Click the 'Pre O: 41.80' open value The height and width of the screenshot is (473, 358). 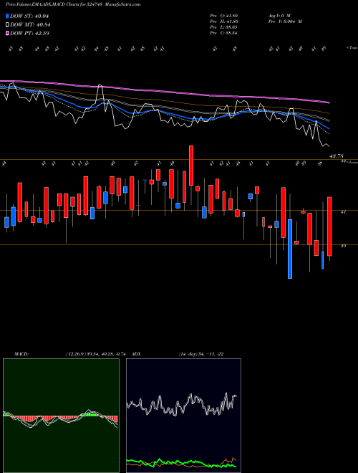tap(224, 16)
